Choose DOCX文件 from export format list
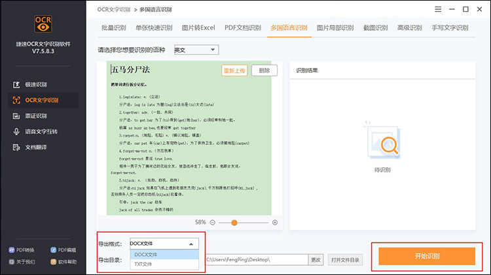Screen dimensions: 491x275 pos(164,254)
